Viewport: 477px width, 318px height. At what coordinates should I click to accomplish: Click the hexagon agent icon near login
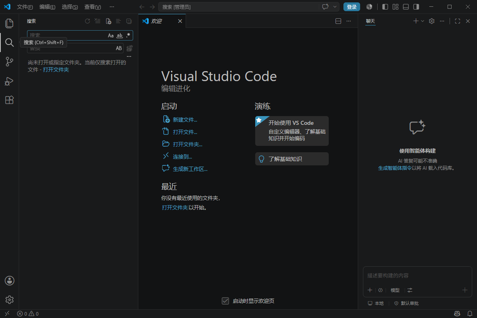[x=369, y=7]
